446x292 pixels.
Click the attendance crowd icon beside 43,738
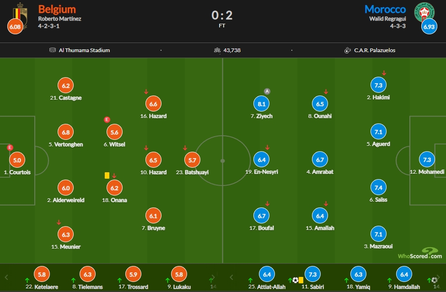point(217,50)
